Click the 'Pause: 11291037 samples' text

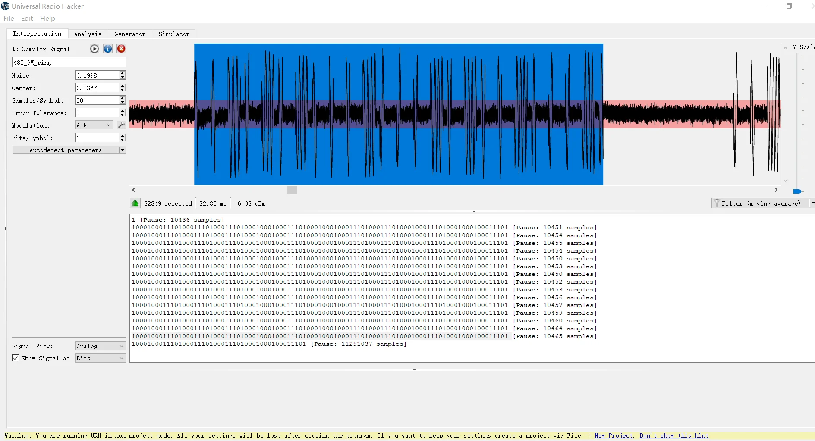[359, 344]
